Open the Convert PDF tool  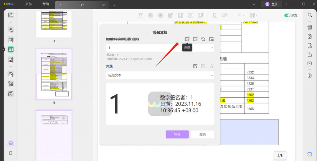point(310,36)
